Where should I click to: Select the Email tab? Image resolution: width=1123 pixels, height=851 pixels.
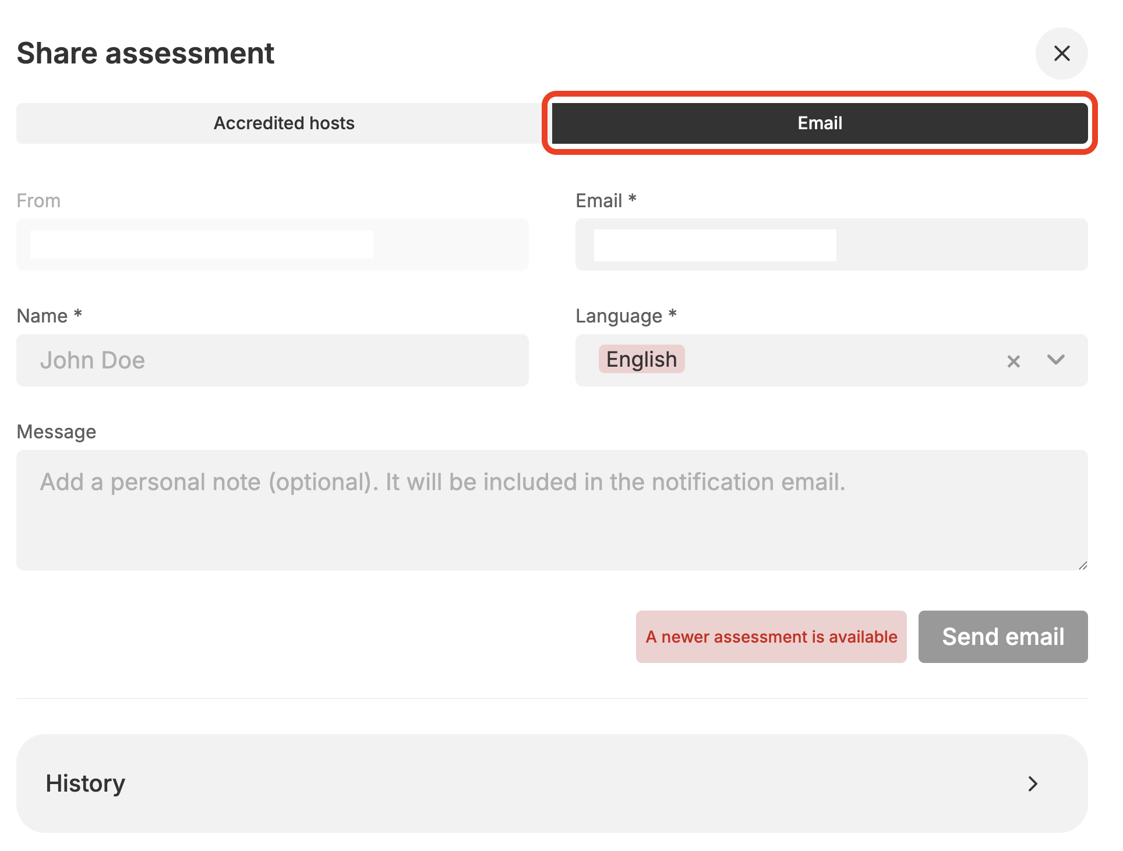point(820,123)
